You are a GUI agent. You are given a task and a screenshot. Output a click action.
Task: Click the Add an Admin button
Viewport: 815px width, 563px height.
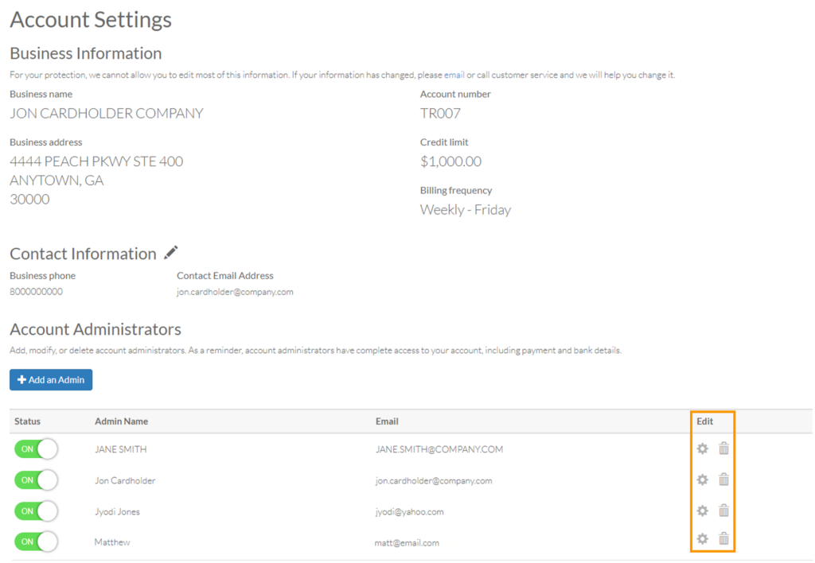(51, 380)
